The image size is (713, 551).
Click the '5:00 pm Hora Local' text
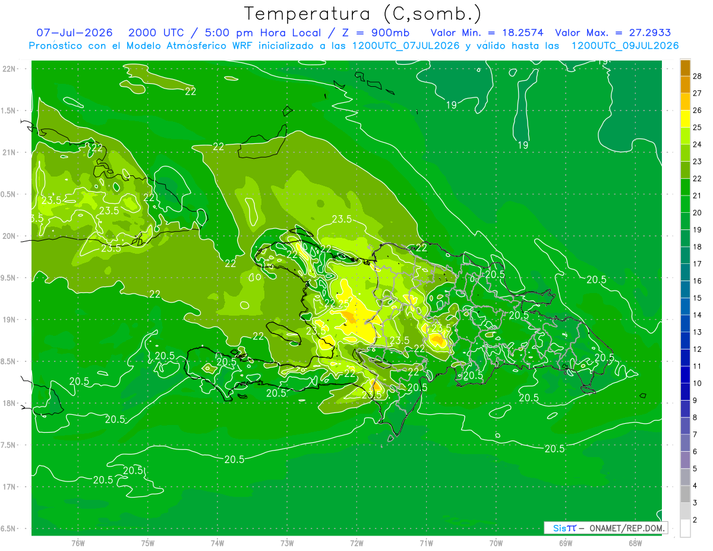point(264,33)
